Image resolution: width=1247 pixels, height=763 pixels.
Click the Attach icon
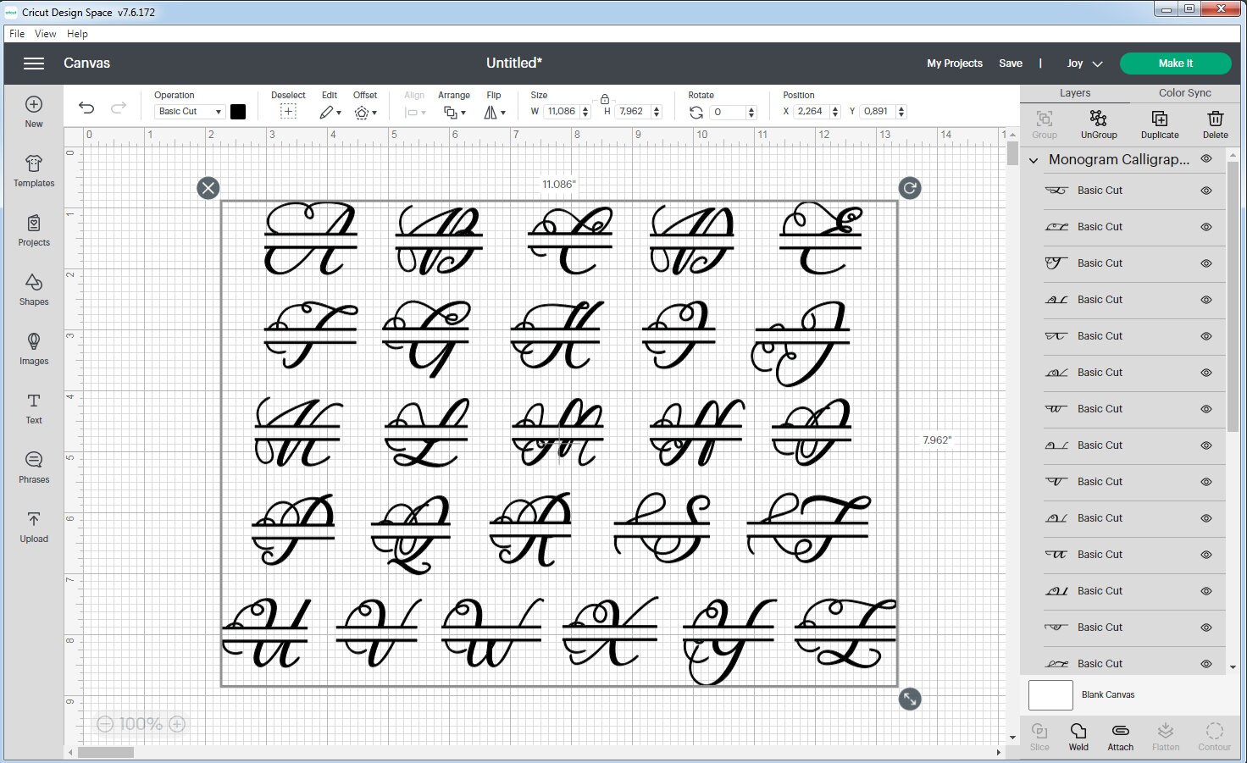(x=1120, y=735)
